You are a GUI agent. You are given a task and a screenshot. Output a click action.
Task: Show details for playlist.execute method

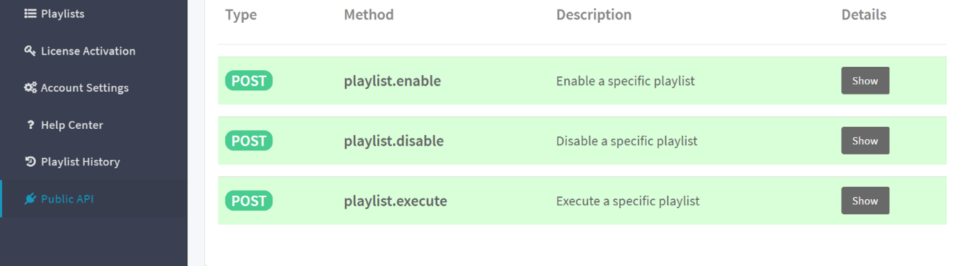[x=865, y=201]
